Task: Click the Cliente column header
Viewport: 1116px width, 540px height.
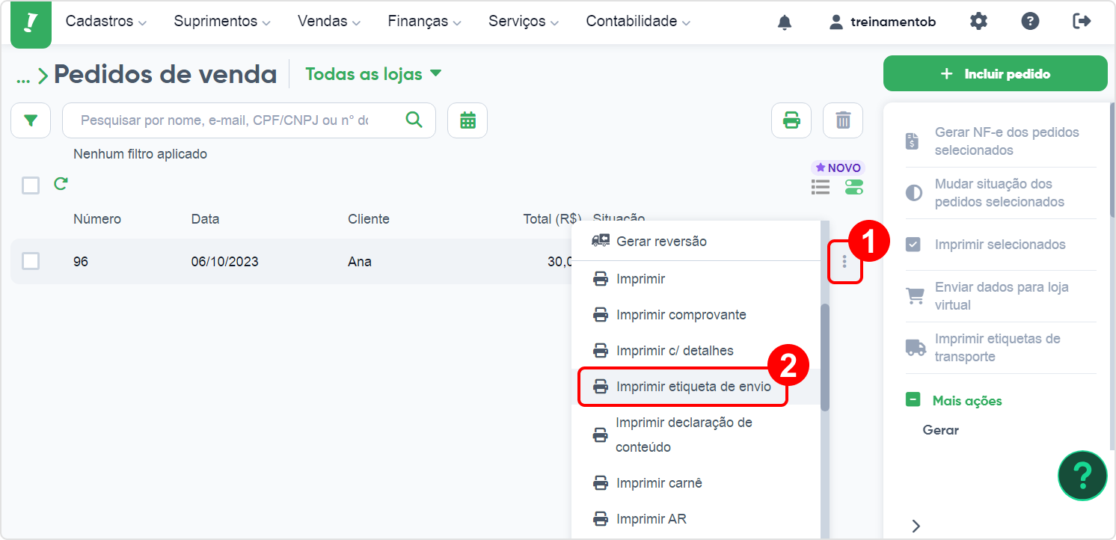Action: coord(369,219)
